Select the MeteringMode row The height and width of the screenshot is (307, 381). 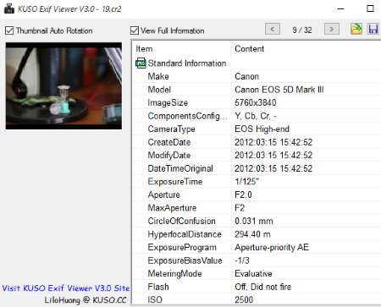click(257, 273)
